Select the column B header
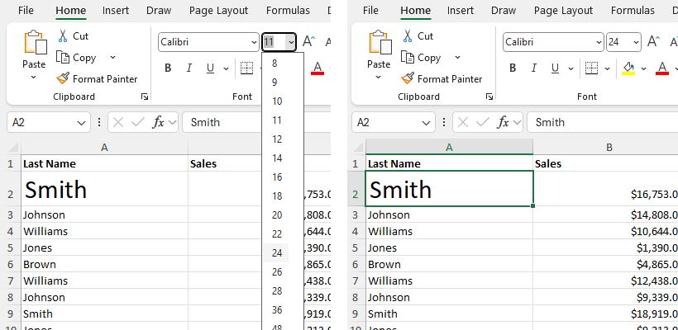The image size is (678, 330). coord(609,147)
